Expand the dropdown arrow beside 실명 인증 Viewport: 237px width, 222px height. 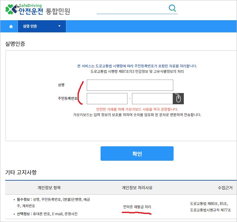pyautogui.click(x=59, y=26)
